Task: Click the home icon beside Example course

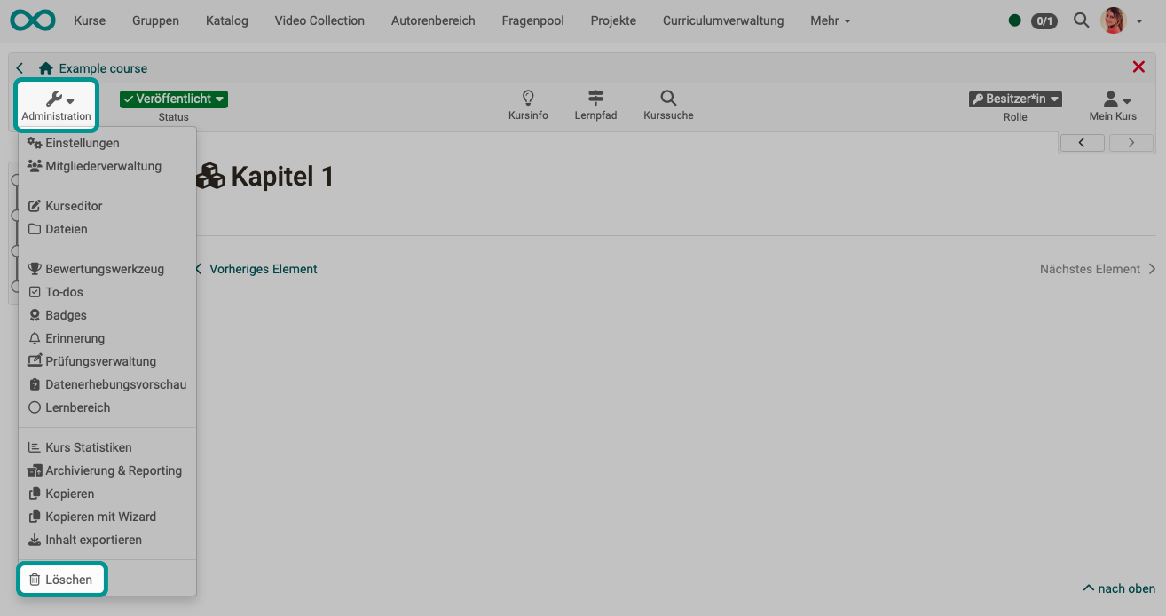Action: point(46,68)
